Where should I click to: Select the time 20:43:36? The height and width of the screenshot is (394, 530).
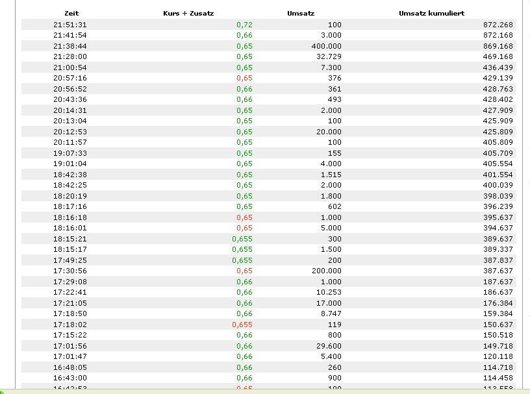tap(70, 99)
